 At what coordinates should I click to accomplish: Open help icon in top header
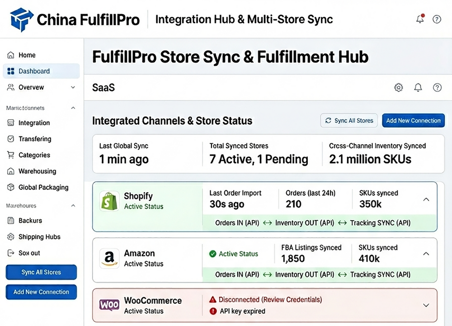[437, 19]
